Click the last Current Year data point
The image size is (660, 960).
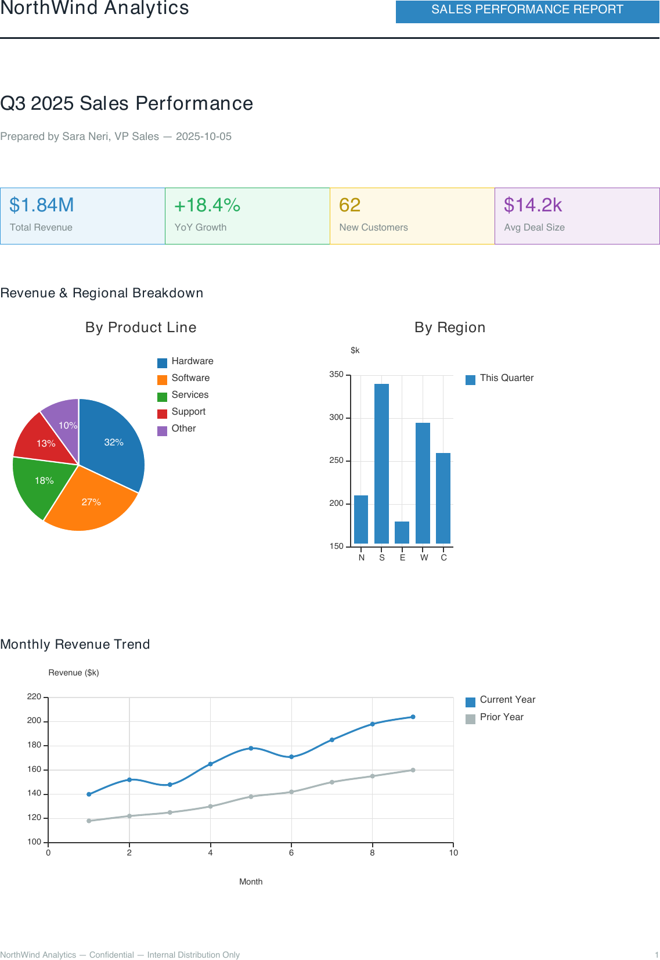click(x=413, y=717)
